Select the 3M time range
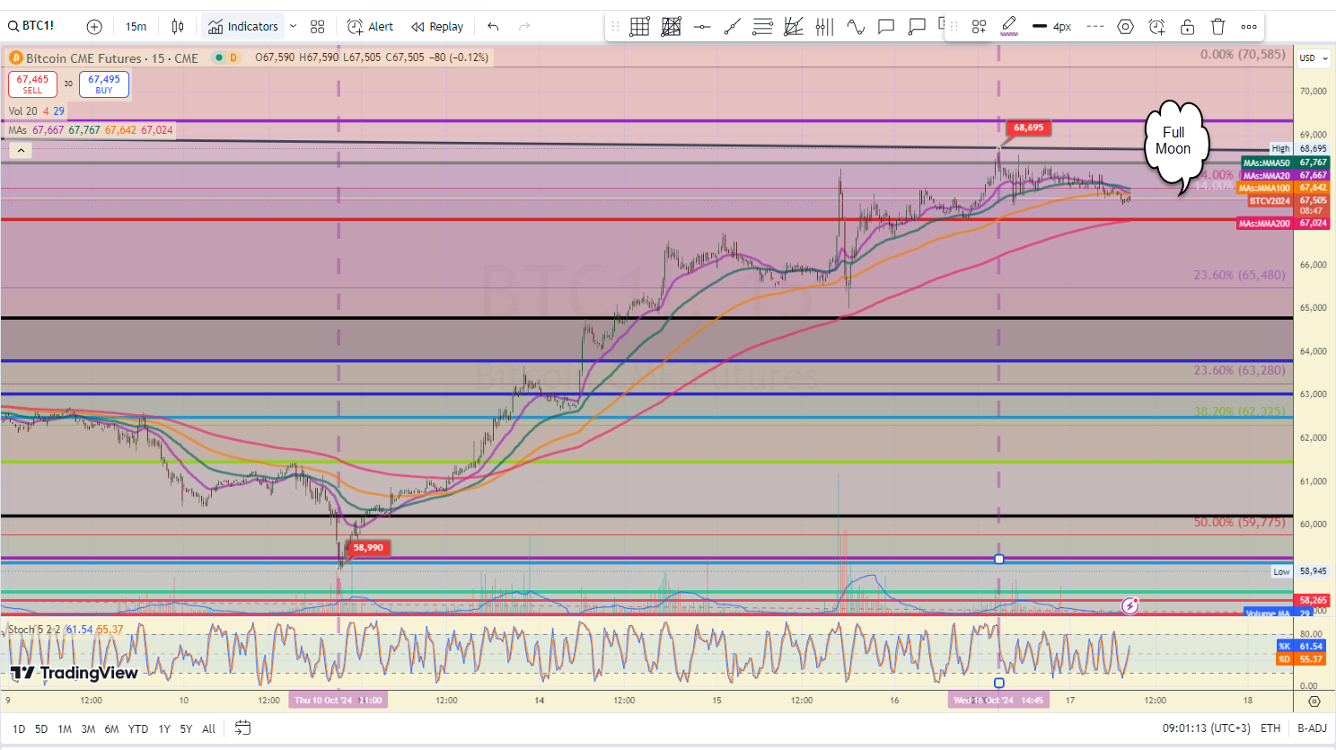This screenshot has width=1336, height=750. (x=88, y=728)
